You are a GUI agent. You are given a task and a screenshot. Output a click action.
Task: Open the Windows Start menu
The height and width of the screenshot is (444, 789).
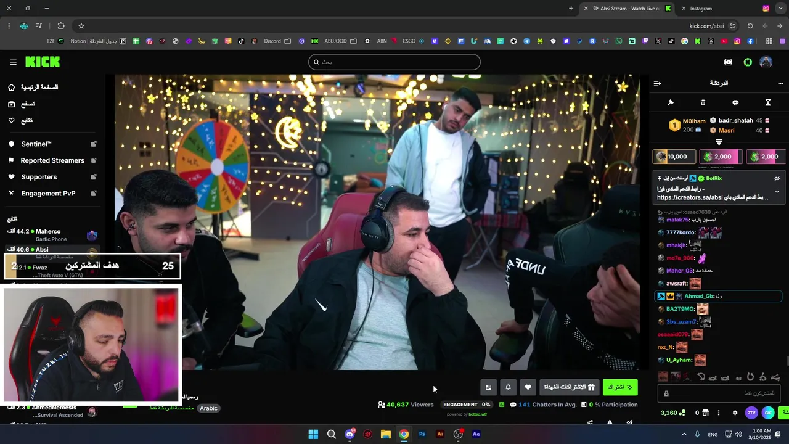tap(313, 434)
